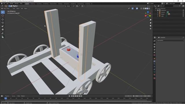
Task: Select the Select Box tool
Action: pyautogui.click(x=3, y=12)
